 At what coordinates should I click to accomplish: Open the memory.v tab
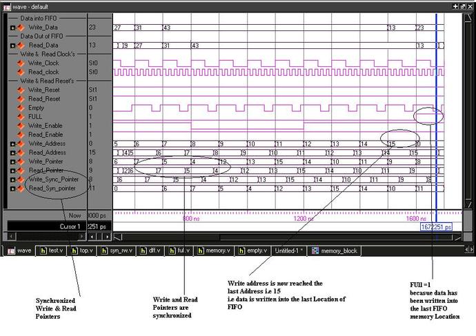[215, 250]
